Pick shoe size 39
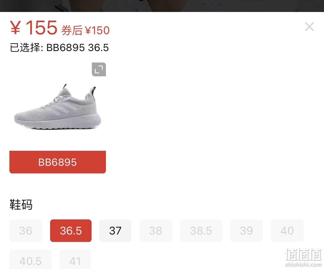 (247, 230)
